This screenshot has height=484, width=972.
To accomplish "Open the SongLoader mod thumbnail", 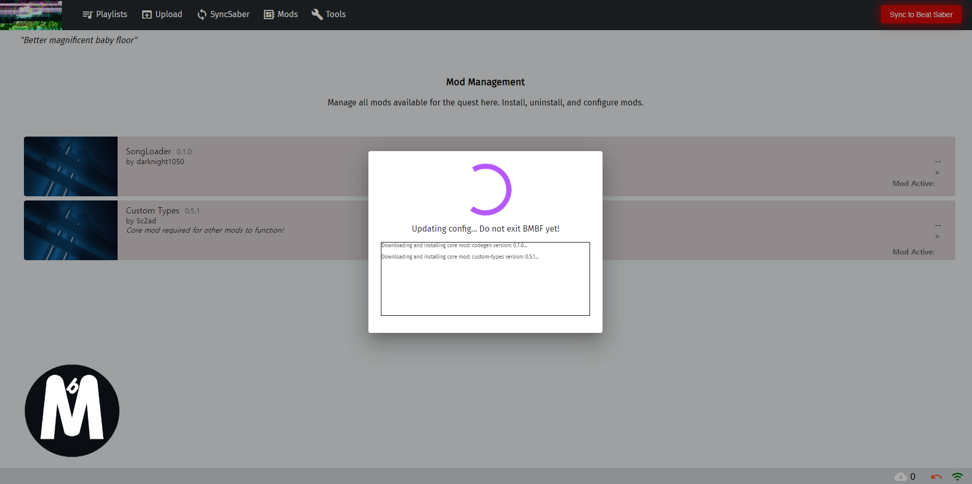I will pos(71,166).
